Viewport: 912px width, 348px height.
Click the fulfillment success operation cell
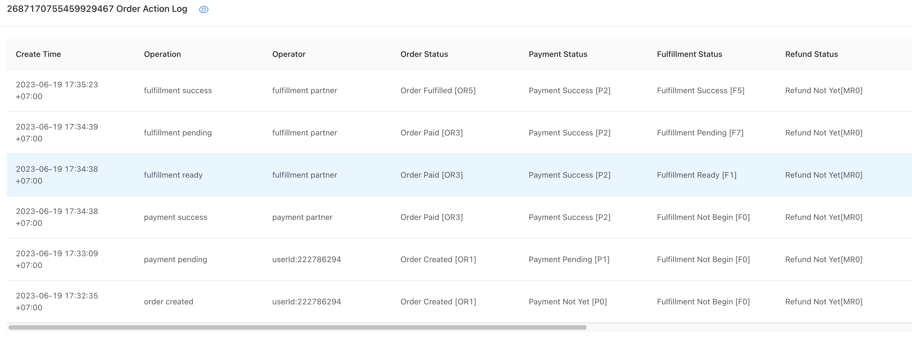[x=178, y=90]
